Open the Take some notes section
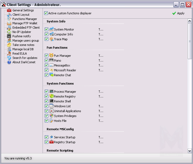 point(23,45)
